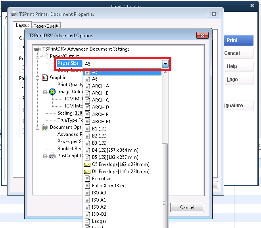The image size is (261, 228).
Task: Choose ISO A1 paper size
Action: 123,200
